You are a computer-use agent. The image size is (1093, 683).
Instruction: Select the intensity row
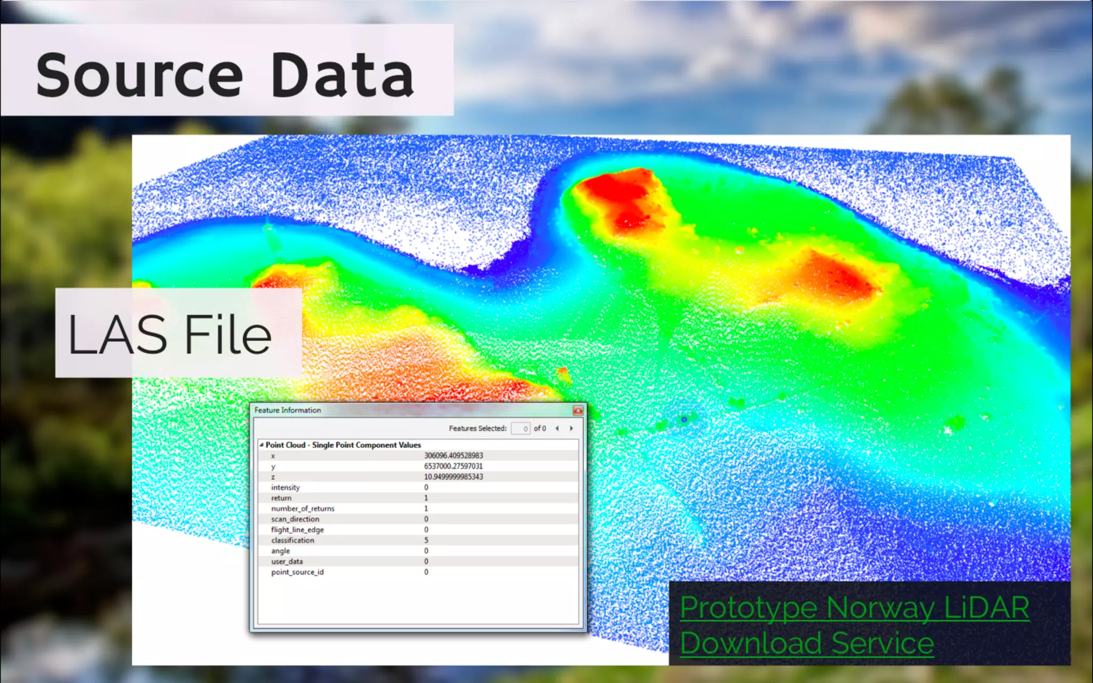418,487
